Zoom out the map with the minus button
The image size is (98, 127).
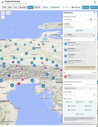[x=3, y=17]
